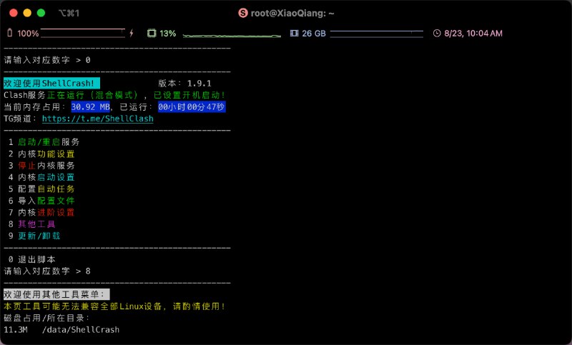Open the https://t.me/ShellClash link

click(x=98, y=119)
